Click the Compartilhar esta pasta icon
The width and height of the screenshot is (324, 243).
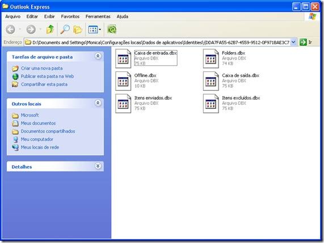(15, 84)
